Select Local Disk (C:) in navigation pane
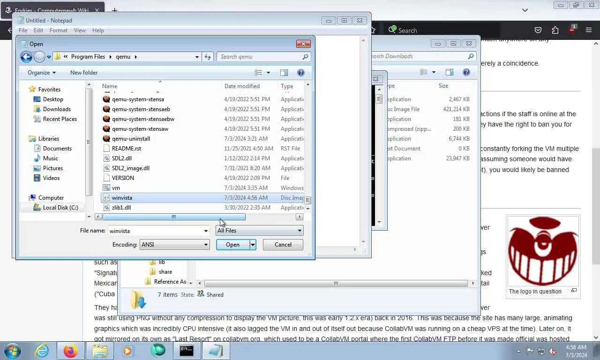600x360 pixels. [x=60, y=208]
